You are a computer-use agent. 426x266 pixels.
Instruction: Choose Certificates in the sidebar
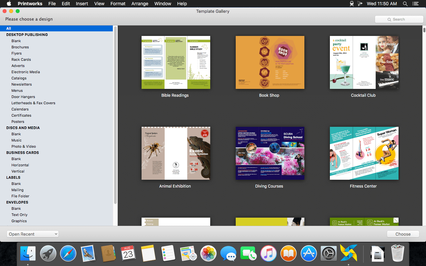[22, 115]
